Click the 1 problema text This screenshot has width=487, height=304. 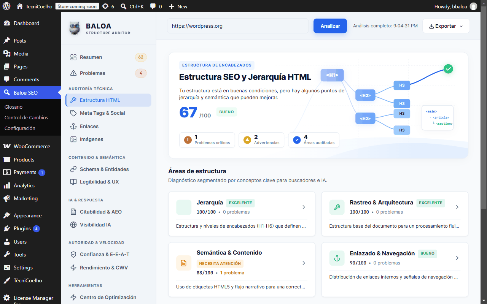click(x=232, y=273)
